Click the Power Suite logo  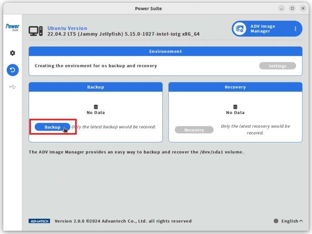point(12,28)
